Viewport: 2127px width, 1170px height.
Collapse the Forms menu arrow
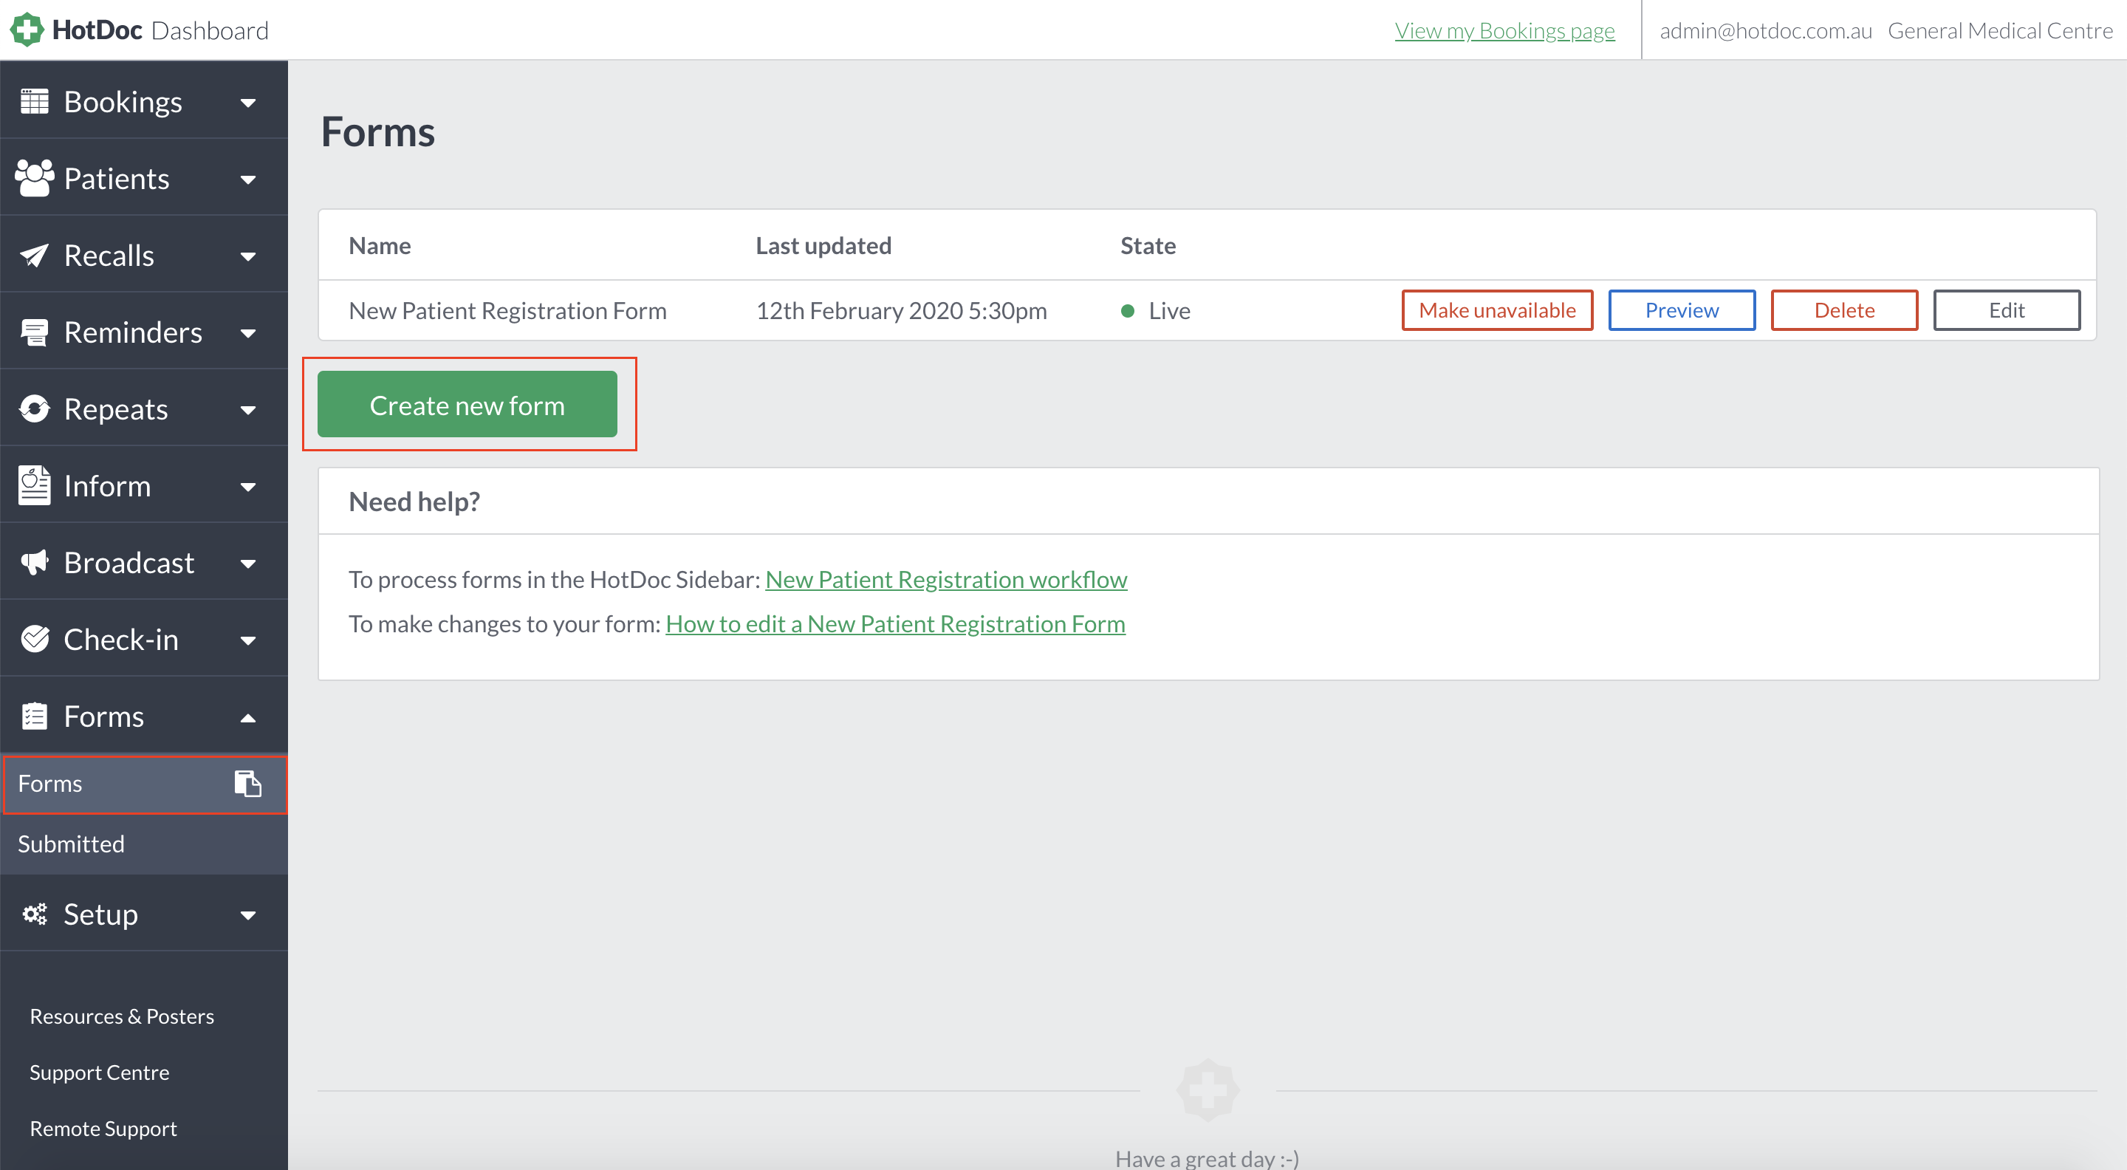coord(247,717)
